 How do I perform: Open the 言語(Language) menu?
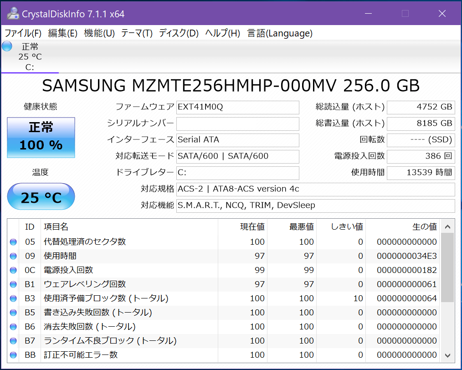pyautogui.click(x=280, y=33)
